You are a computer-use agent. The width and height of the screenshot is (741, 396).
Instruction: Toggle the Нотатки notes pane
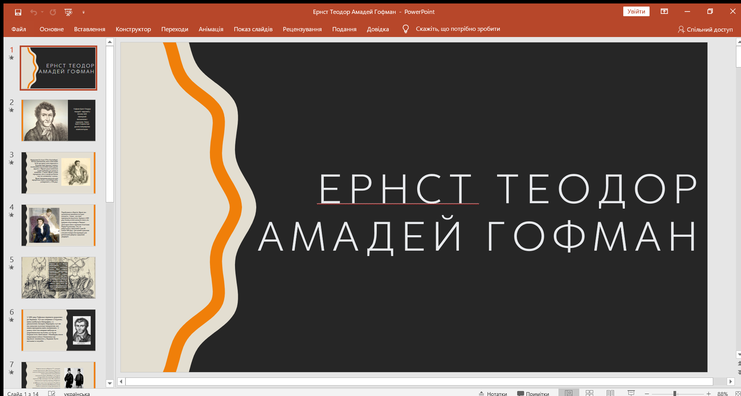pos(493,394)
